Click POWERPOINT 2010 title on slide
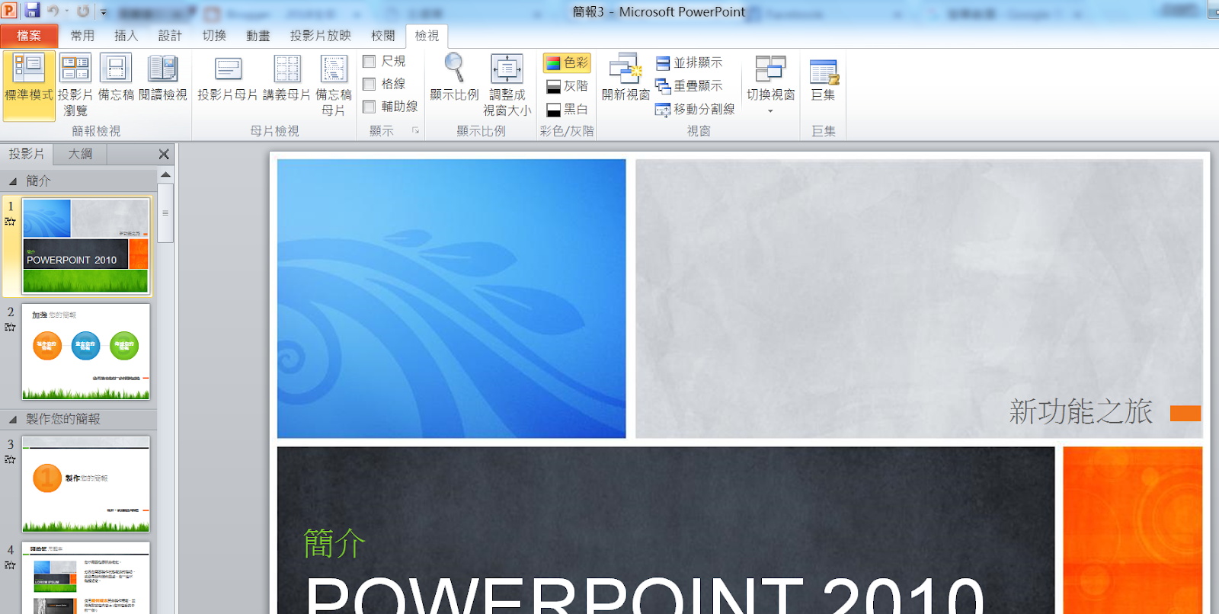 645,594
